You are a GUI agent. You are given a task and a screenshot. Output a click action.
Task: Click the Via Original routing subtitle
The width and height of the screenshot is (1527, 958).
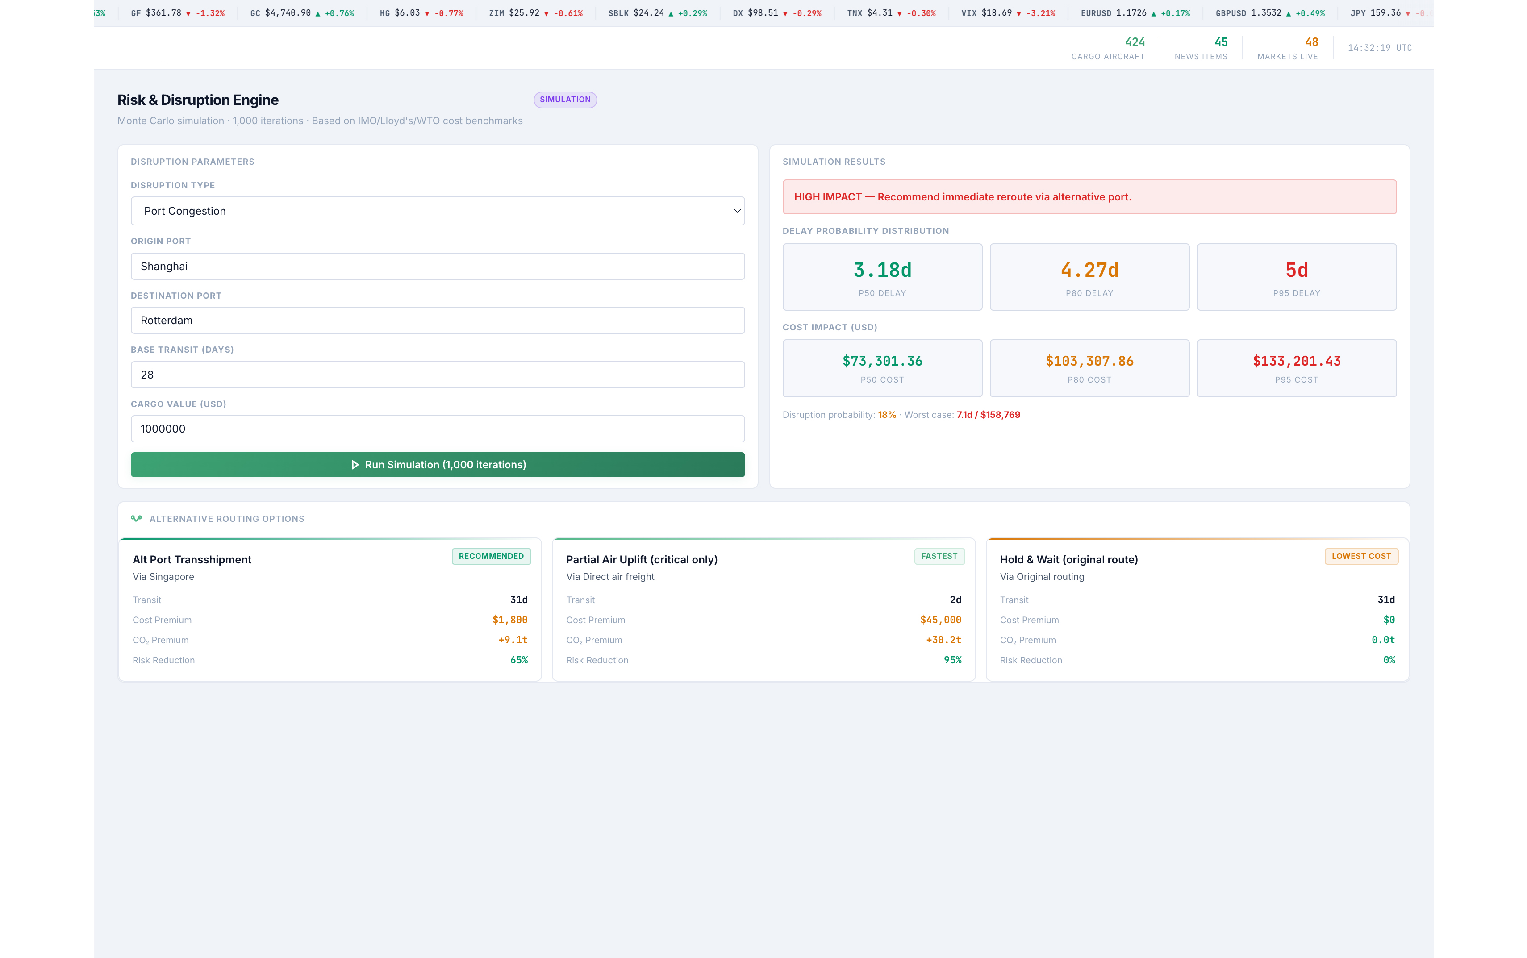coord(1042,577)
